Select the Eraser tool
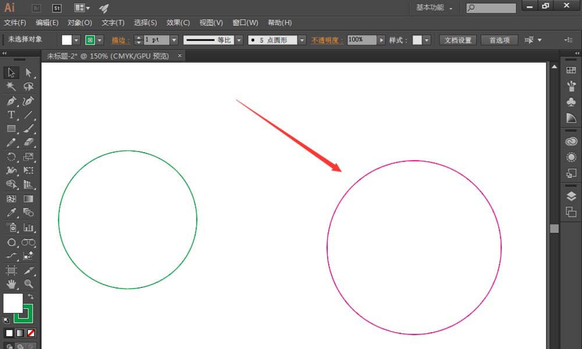The image size is (582, 349). click(29, 142)
